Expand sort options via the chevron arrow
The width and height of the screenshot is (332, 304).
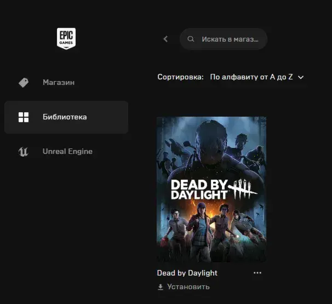click(301, 77)
